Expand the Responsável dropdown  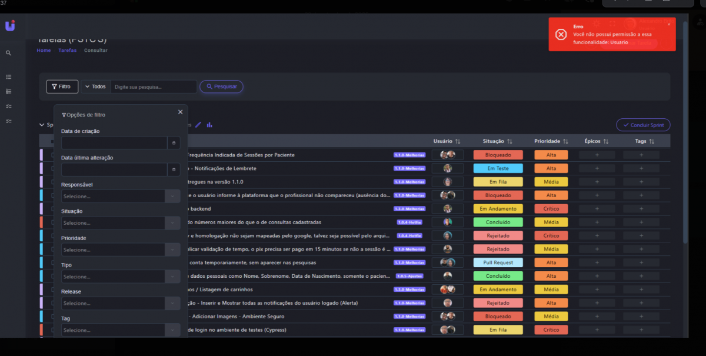click(172, 197)
